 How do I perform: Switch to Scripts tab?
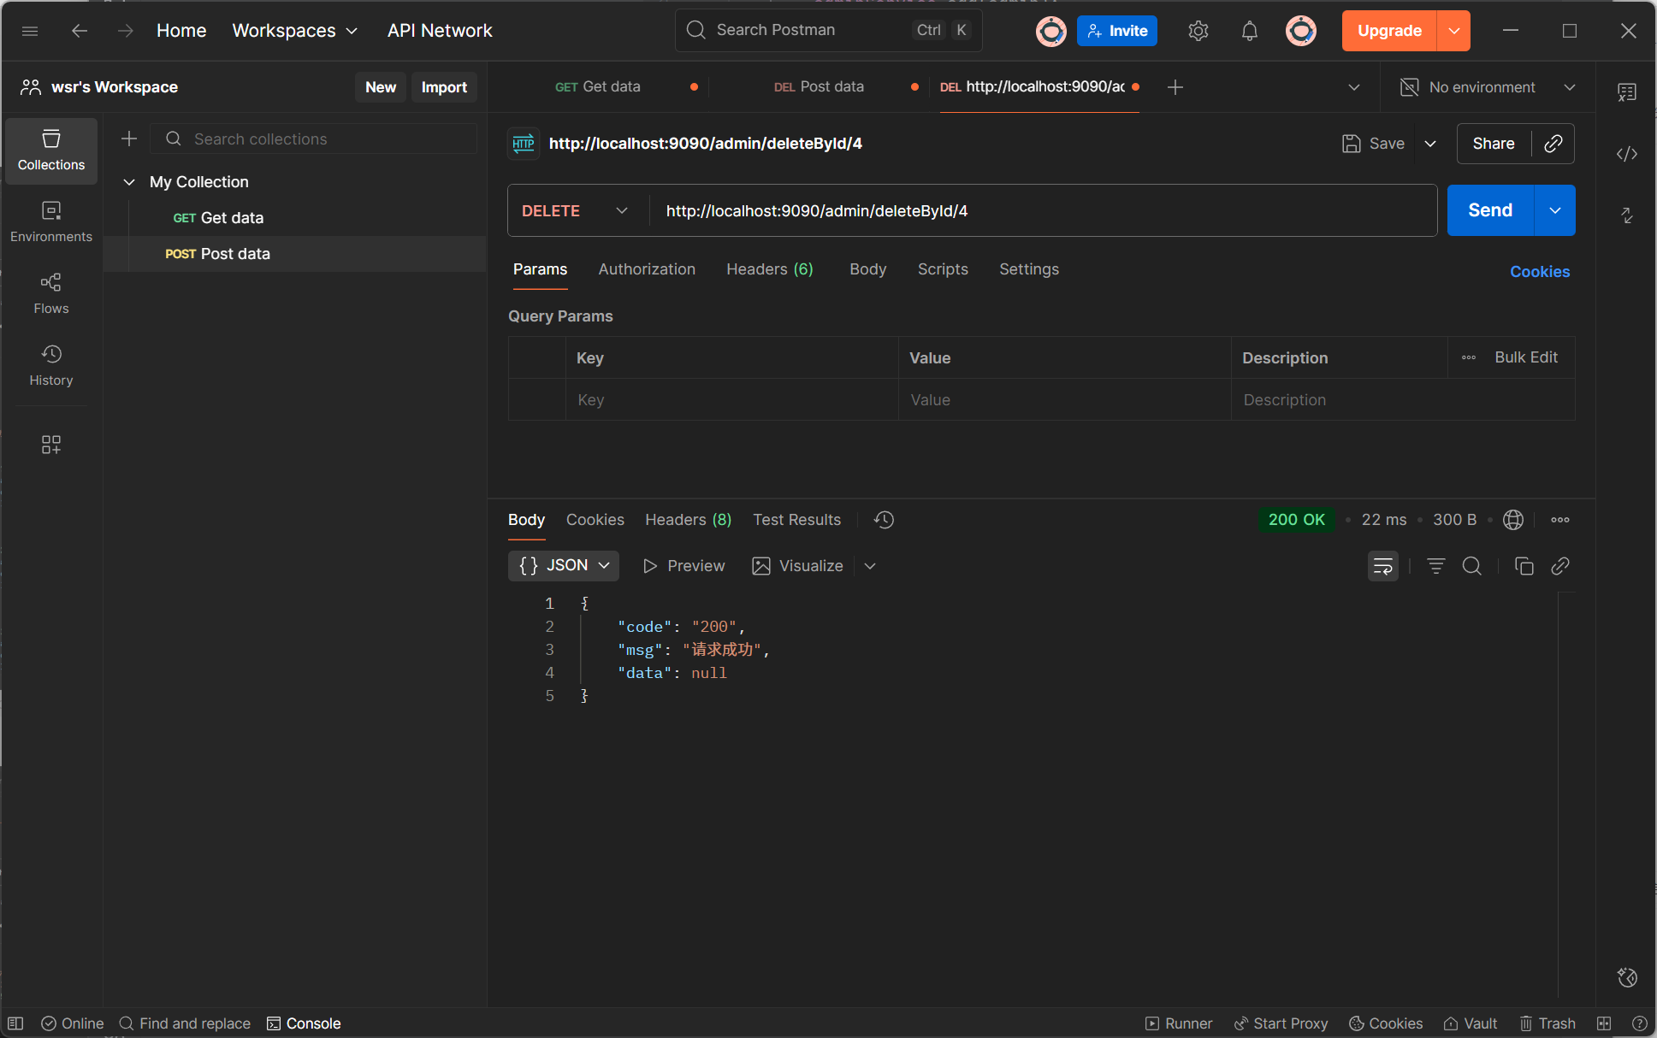[943, 269]
